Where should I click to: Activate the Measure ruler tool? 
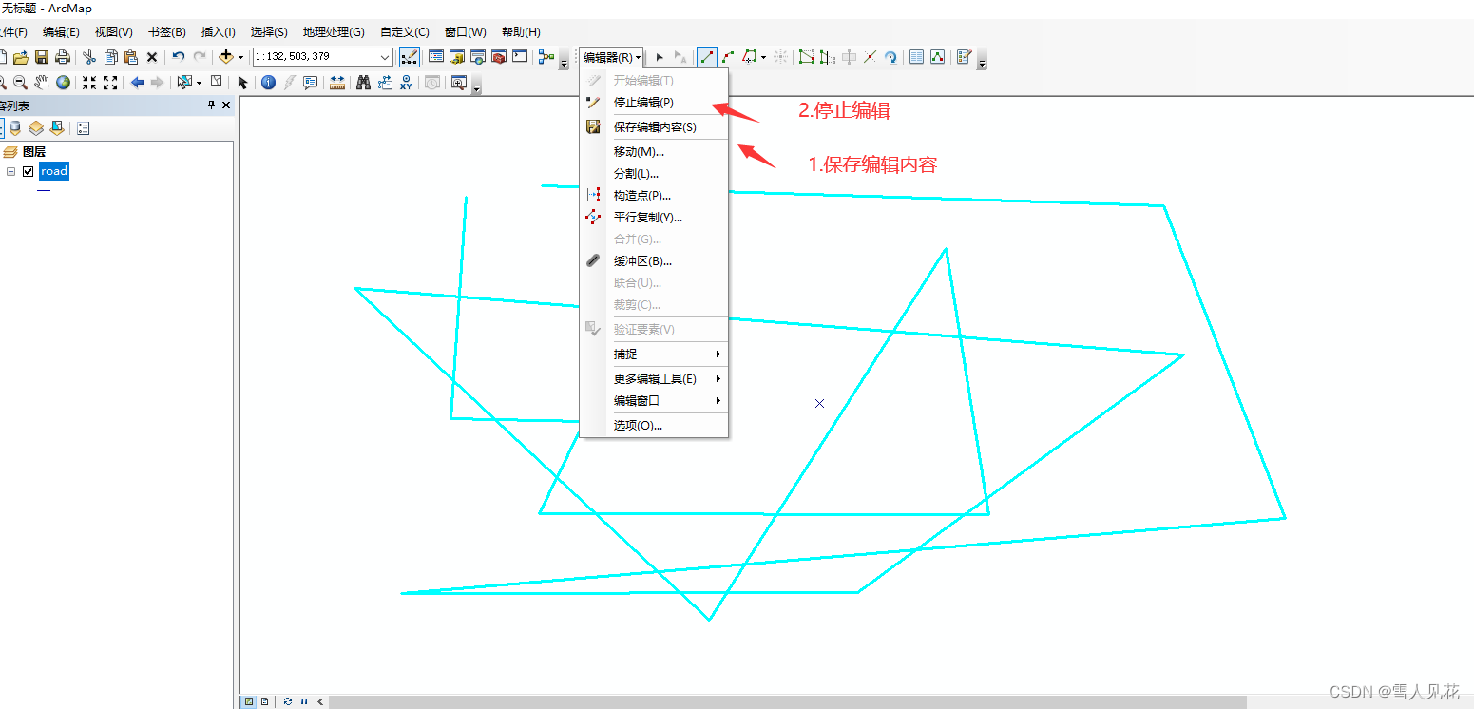click(337, 83)
